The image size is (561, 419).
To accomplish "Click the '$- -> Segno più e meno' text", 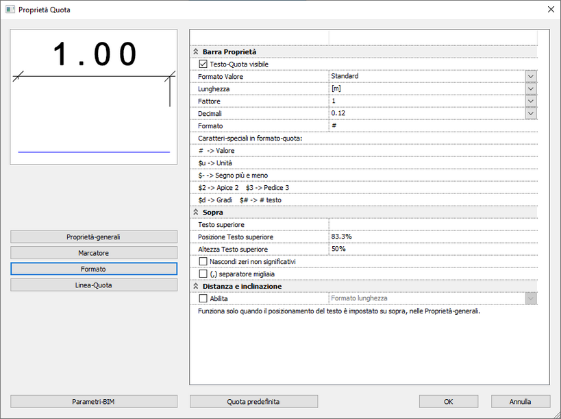I will pos(233,176).
